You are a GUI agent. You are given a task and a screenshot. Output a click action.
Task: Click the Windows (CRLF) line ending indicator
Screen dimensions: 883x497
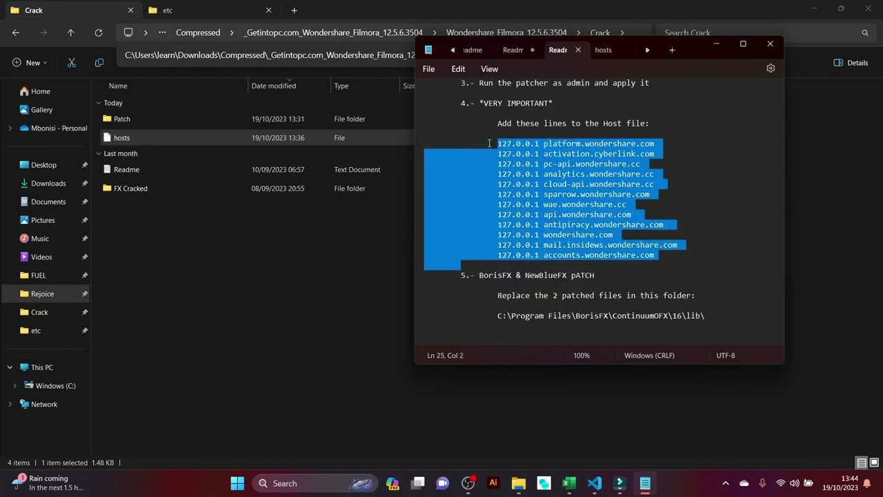pyautogui.click(x=649, y=355)
